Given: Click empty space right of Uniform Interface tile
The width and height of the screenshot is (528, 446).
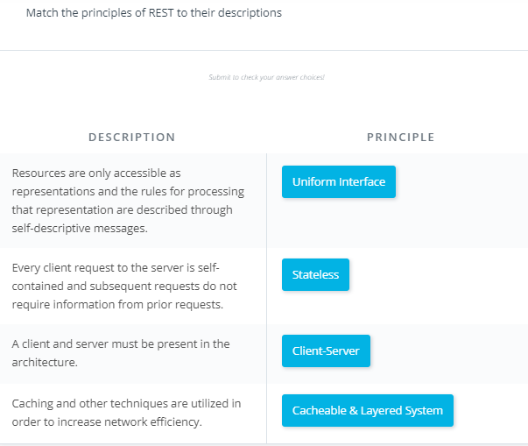Looking at the screenshot, I should pyautogui.click(x=461, y=181).
